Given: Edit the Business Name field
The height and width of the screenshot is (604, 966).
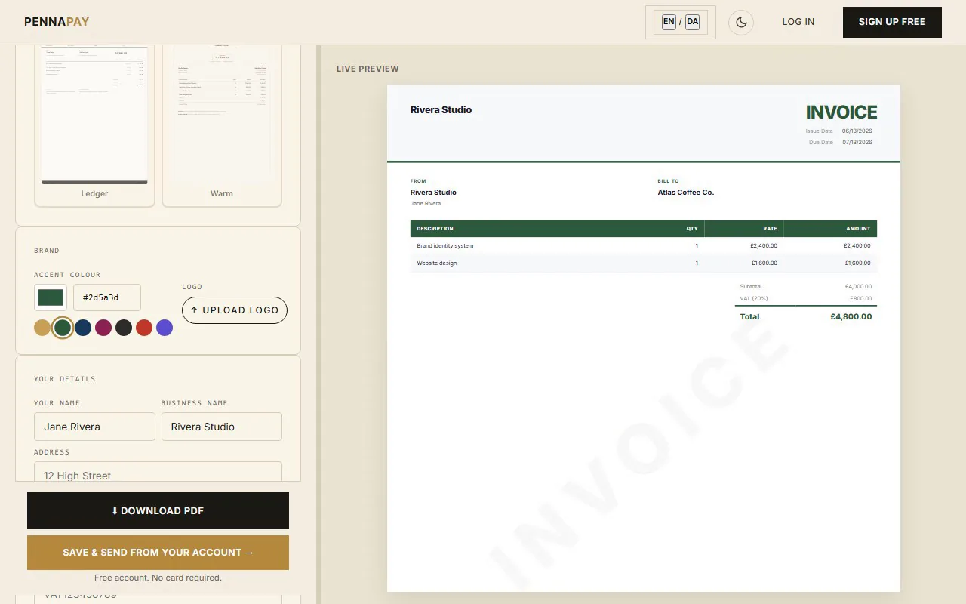Looking at the screenshot, I should tap(222, 427).
